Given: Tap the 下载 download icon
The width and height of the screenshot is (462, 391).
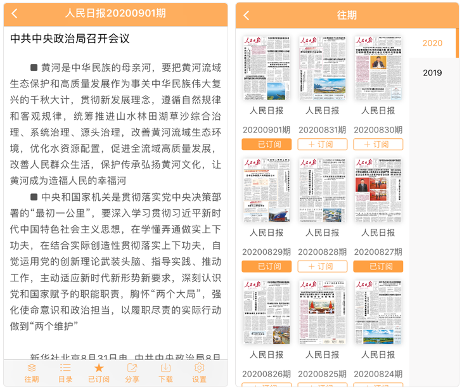Looking at the screenshot, I should (x=165, y=373).
